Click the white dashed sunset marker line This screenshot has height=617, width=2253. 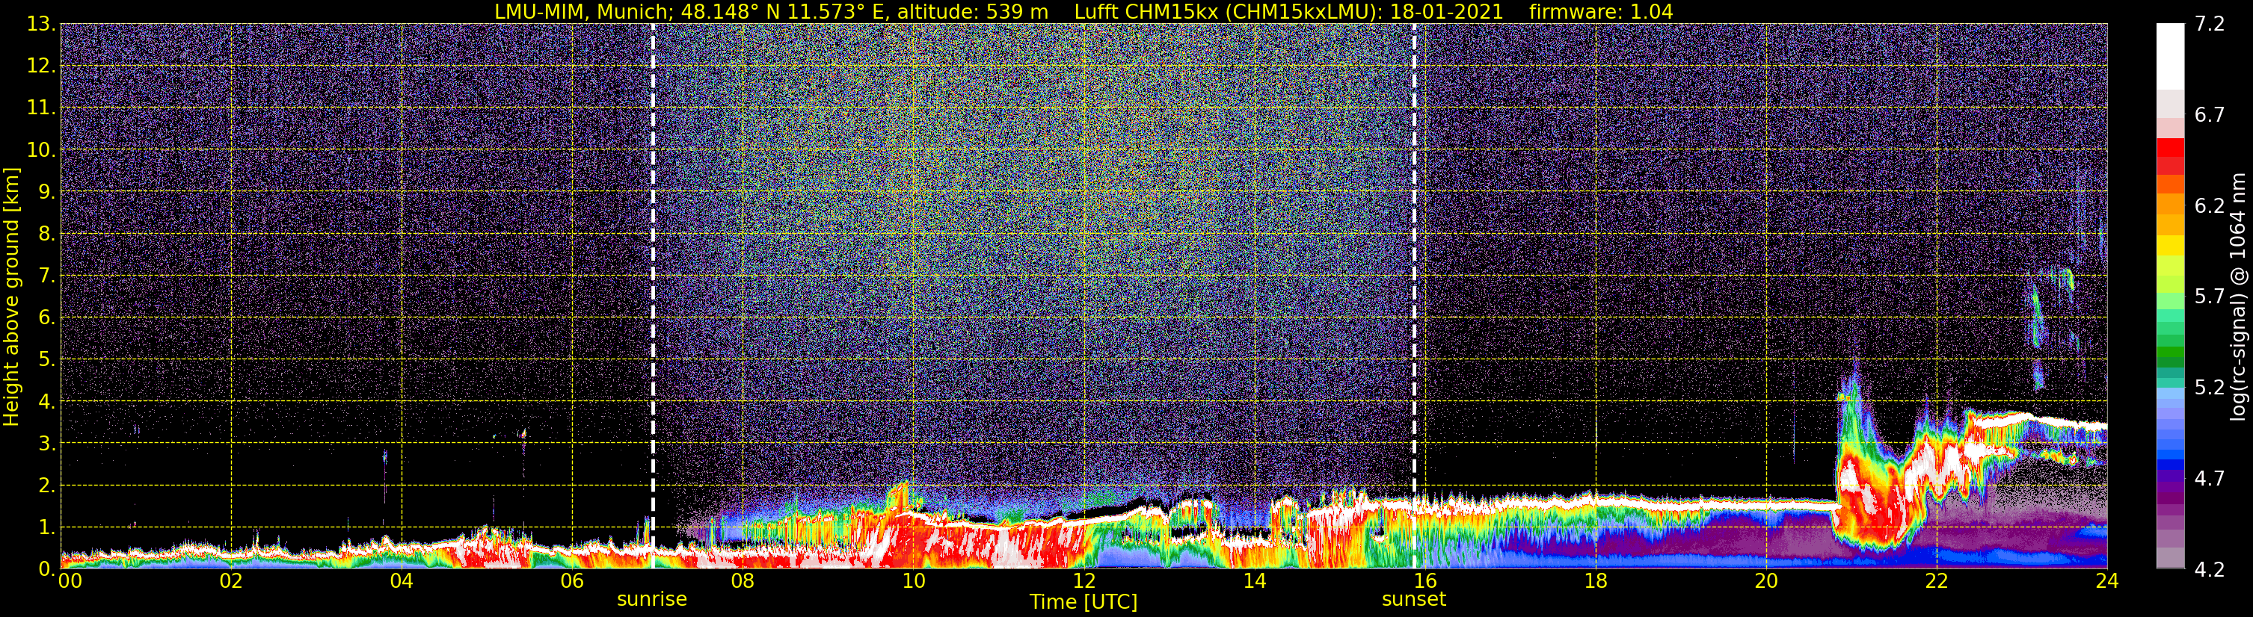(1414, 297)
